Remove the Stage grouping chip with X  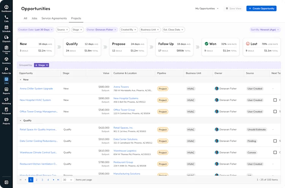pos(47,65)
